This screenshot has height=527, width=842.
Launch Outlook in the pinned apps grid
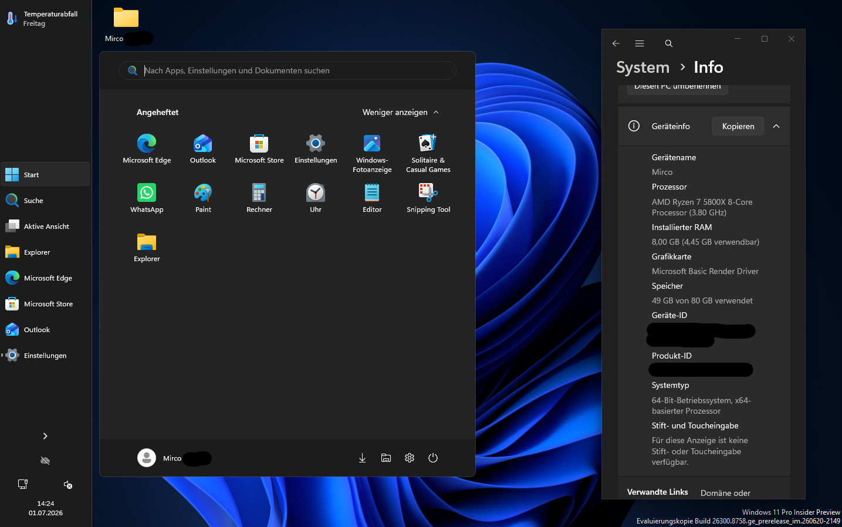(203, 149)
